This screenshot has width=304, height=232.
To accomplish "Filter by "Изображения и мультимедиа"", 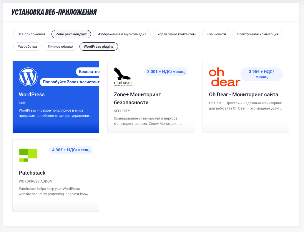I will coord(122,34).
